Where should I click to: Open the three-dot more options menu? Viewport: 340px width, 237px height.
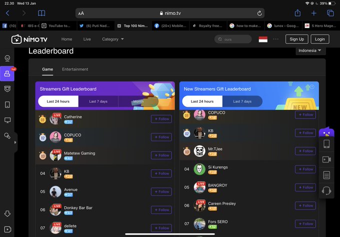tap(276, 39)
